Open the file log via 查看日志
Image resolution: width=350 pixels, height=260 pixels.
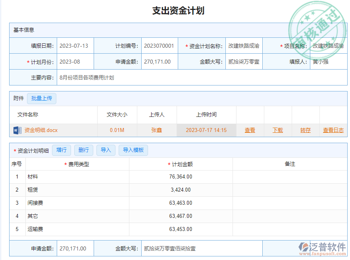pos(333,130)
